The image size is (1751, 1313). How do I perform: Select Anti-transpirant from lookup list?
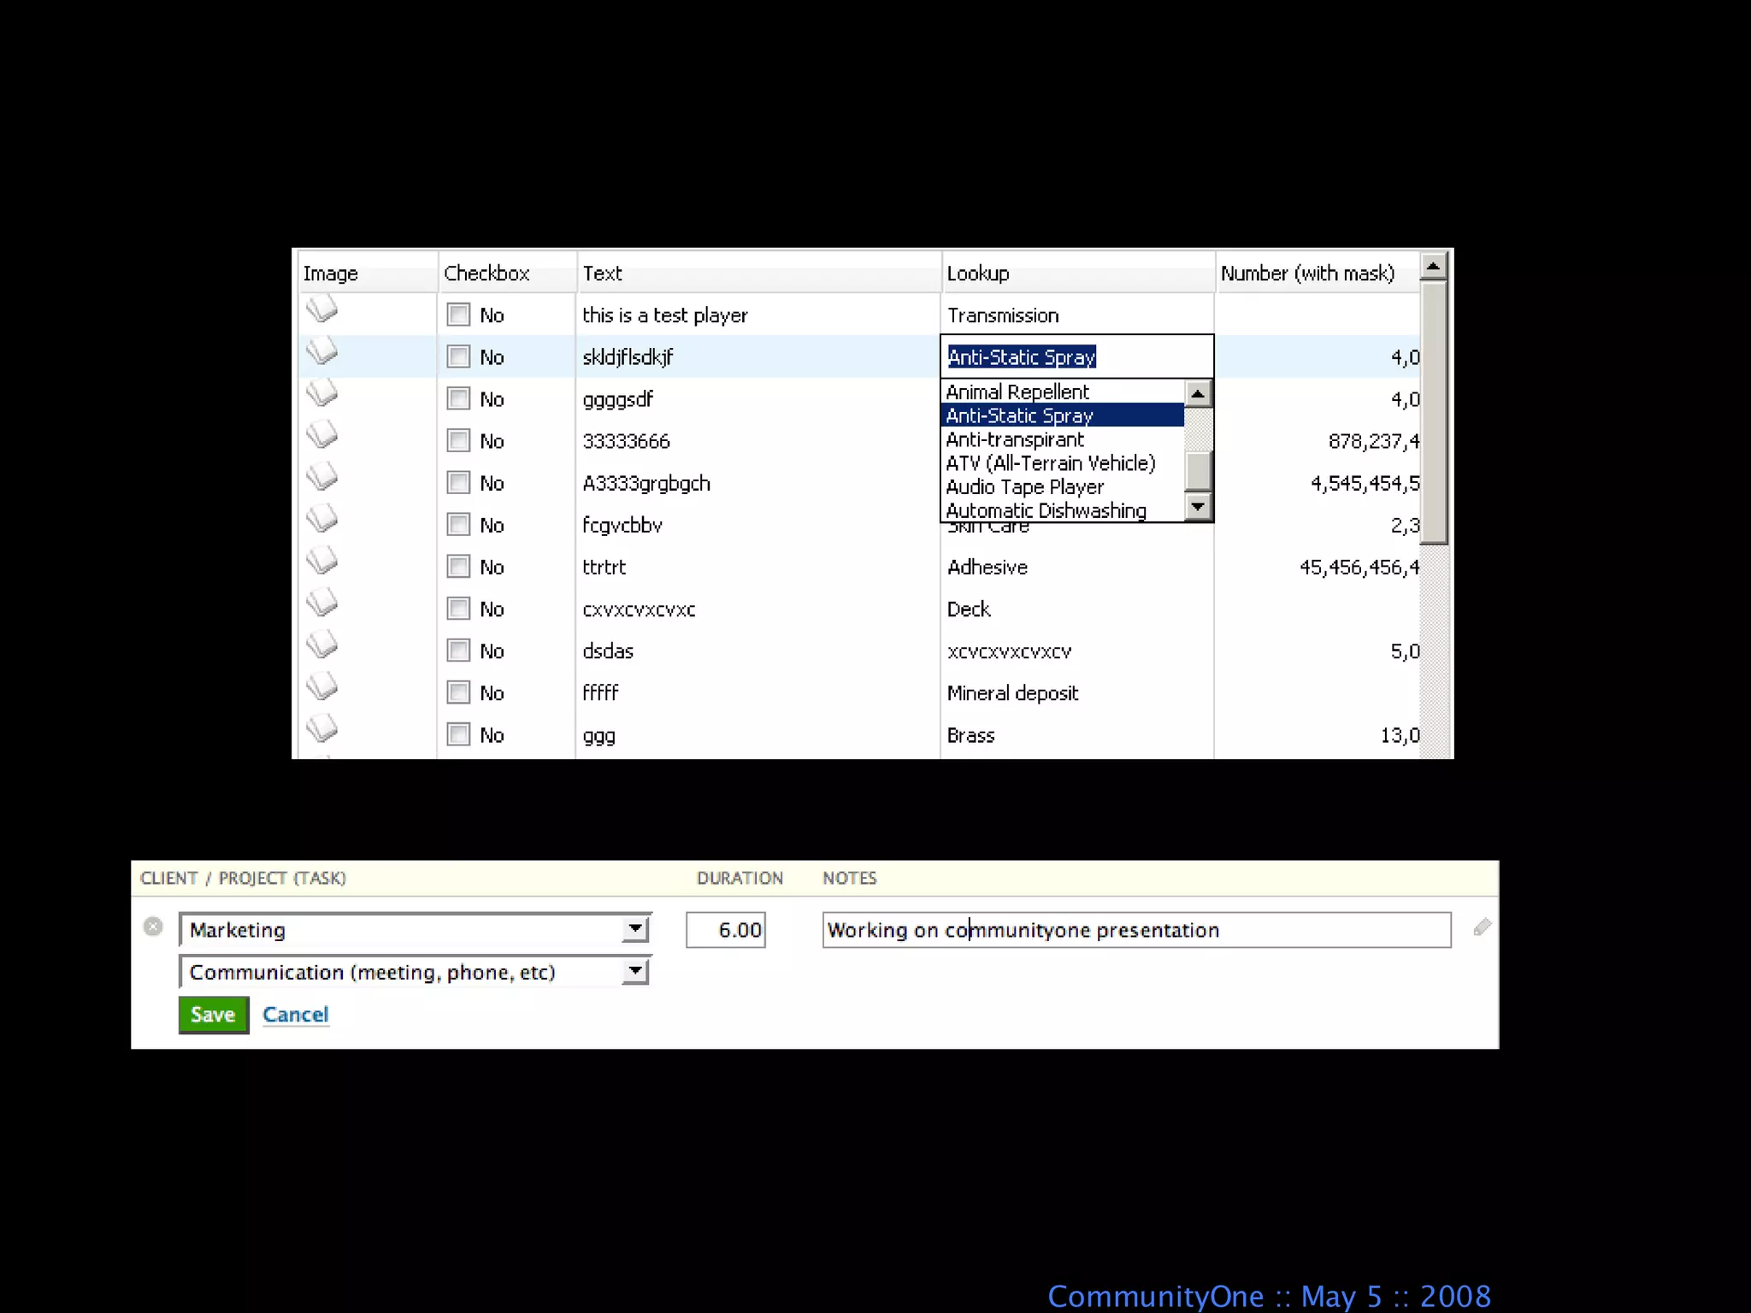(1015, 440)
